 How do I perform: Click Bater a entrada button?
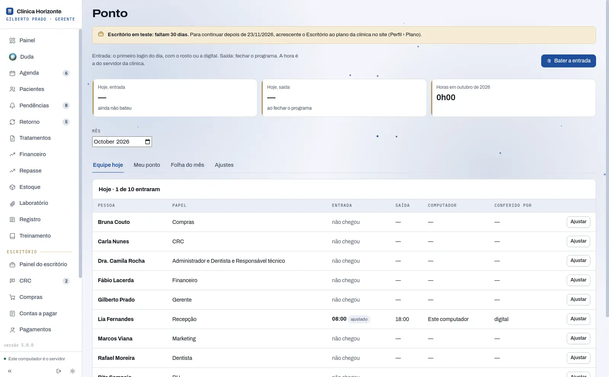click(x=568, y=61)
